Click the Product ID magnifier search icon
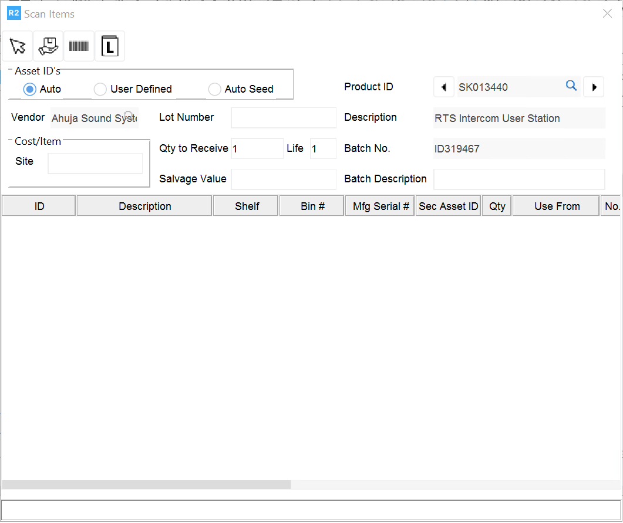The image size is (623, 523). pyautogui.click(x=571, y=86)
